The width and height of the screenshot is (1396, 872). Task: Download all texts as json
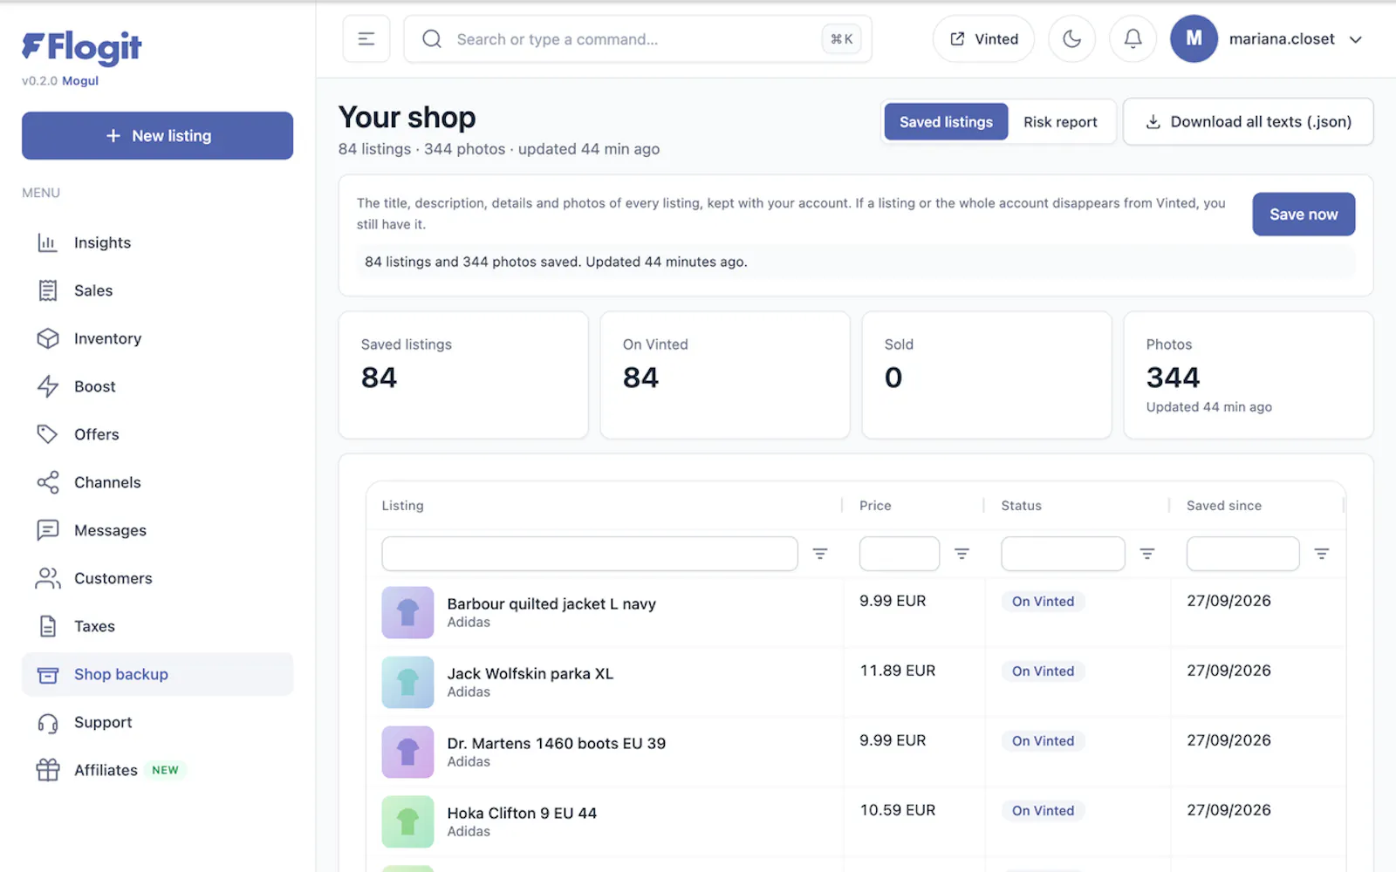1248,122
